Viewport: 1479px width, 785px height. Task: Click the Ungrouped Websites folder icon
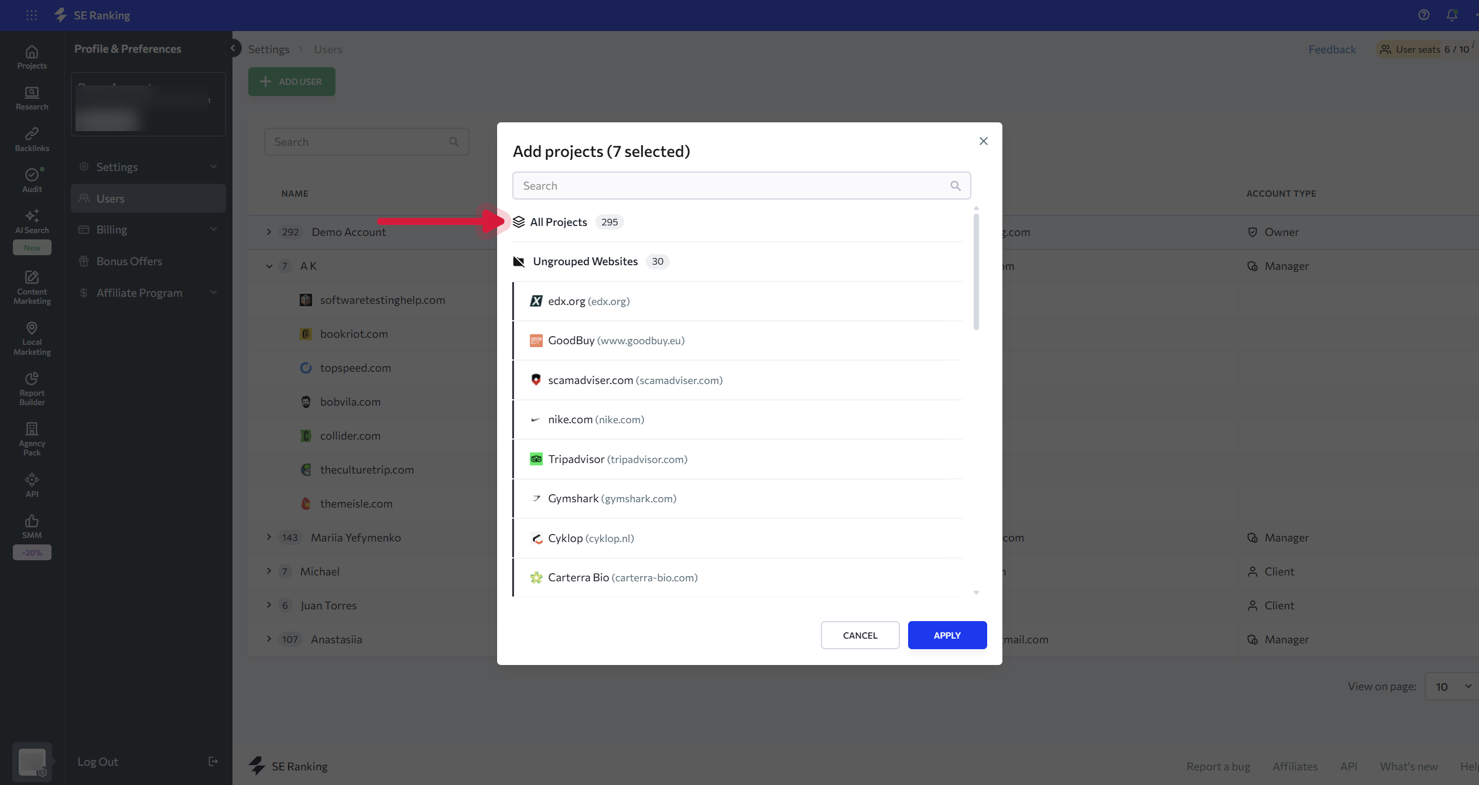[519, 261]
